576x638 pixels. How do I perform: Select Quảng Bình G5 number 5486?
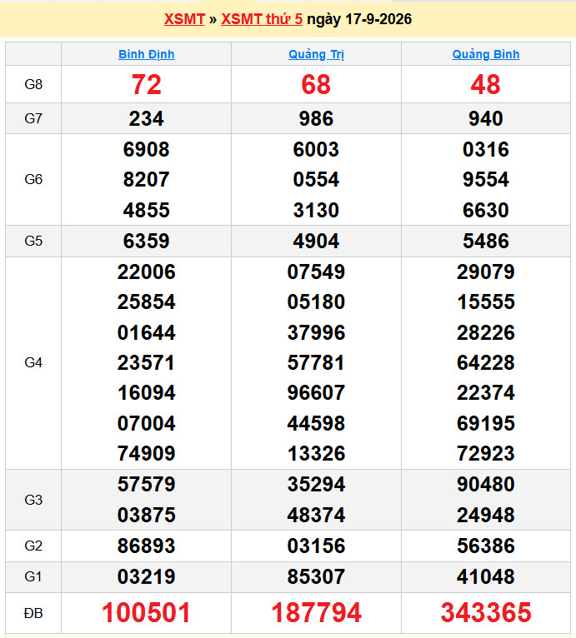(486, 241)
